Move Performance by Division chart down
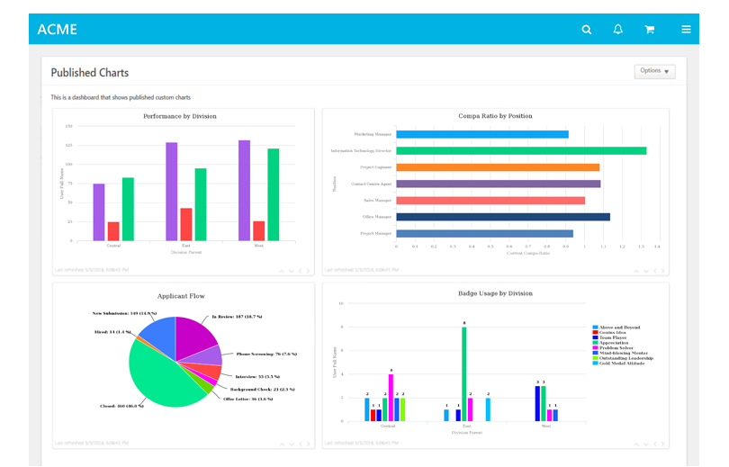This screenshot has height=467, width=729. 291,271
